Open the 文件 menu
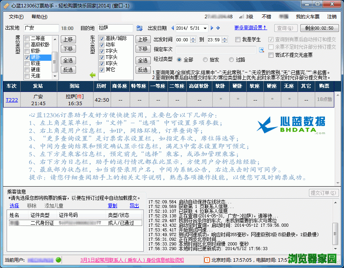This screenshot has width=344, height=268. coord(16,17)
